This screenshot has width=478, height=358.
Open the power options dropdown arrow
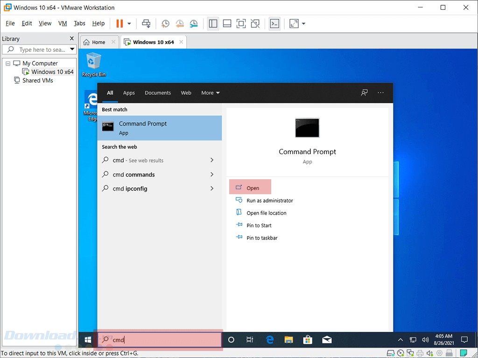pos(129,23)
